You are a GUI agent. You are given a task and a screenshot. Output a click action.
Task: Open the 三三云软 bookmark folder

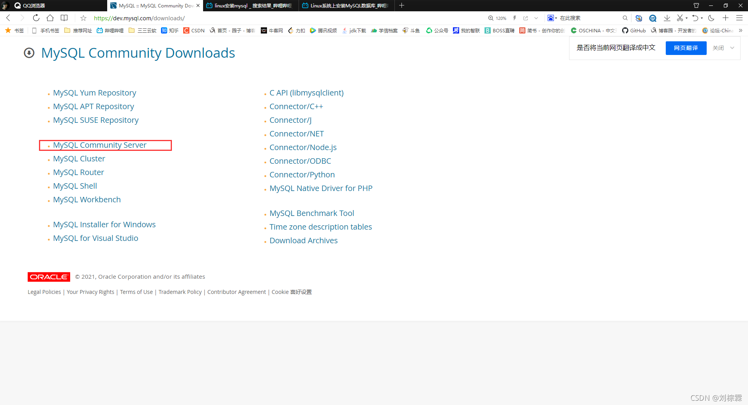pyautogui.click(x=142, y=30)
